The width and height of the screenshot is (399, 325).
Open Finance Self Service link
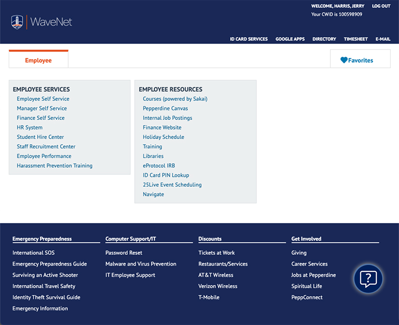click(41, 118)
